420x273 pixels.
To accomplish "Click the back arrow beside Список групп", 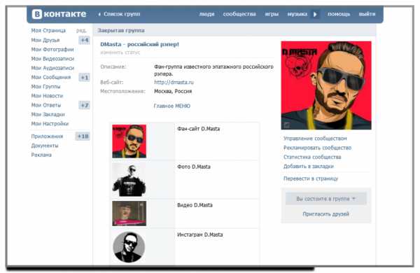I will (99, 14).
